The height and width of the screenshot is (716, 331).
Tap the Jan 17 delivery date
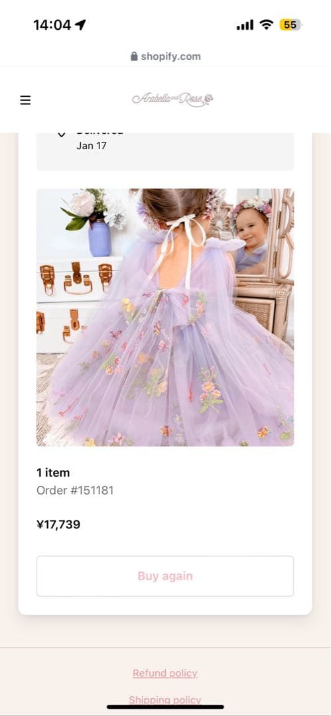click(x=91, y=146)
